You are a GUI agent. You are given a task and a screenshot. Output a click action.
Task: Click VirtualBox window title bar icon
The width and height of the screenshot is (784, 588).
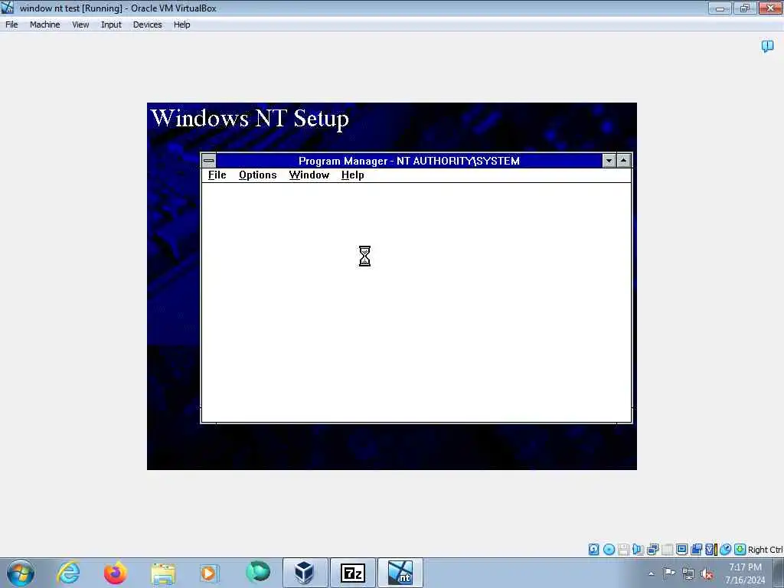tap(8, 8)
